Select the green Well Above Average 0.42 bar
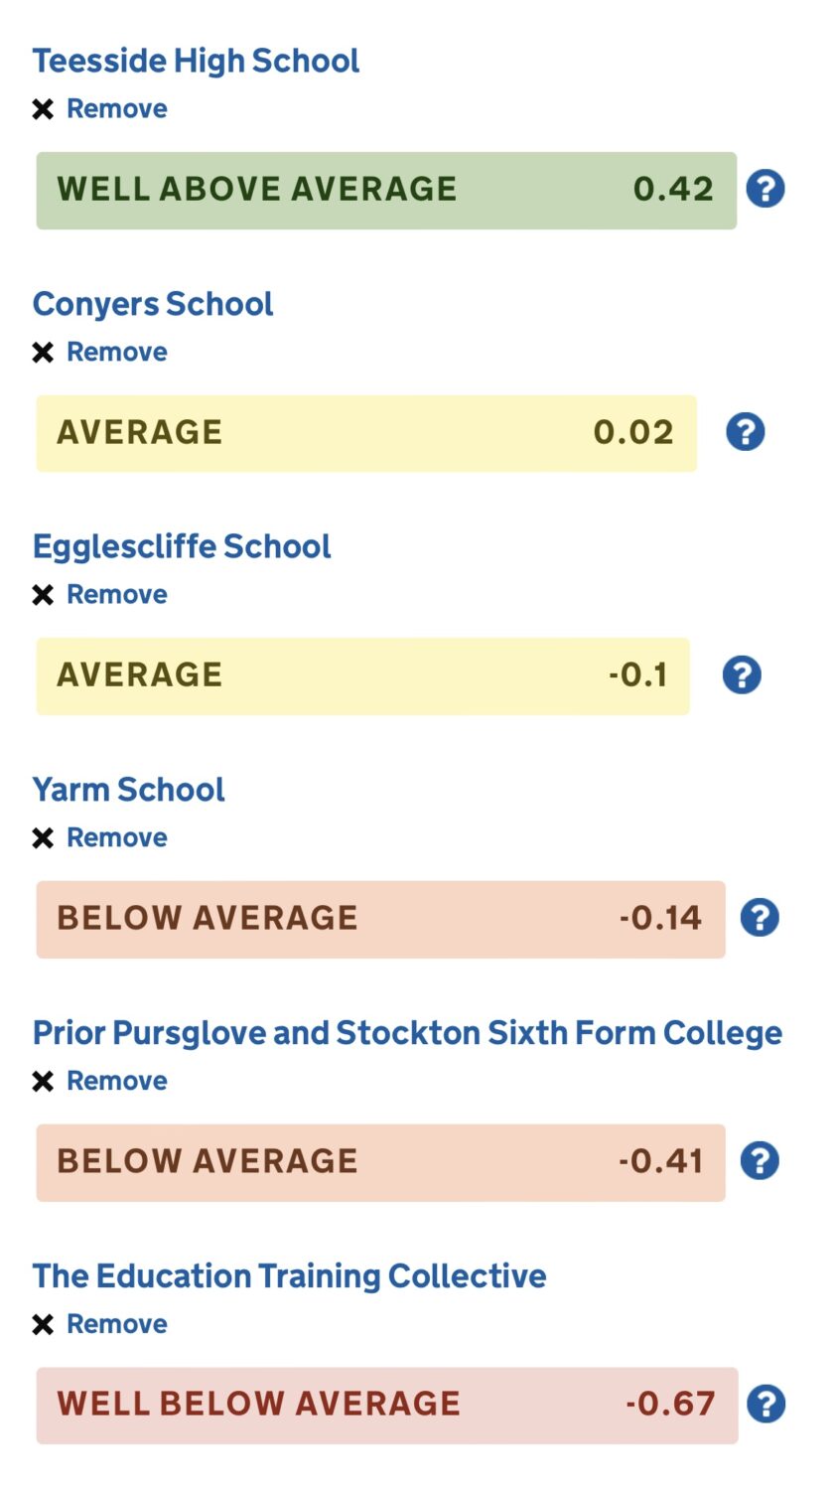 [x=386, y=190]
